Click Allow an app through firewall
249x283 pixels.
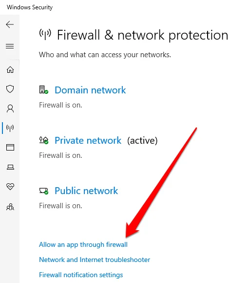[x=83, y=244]
